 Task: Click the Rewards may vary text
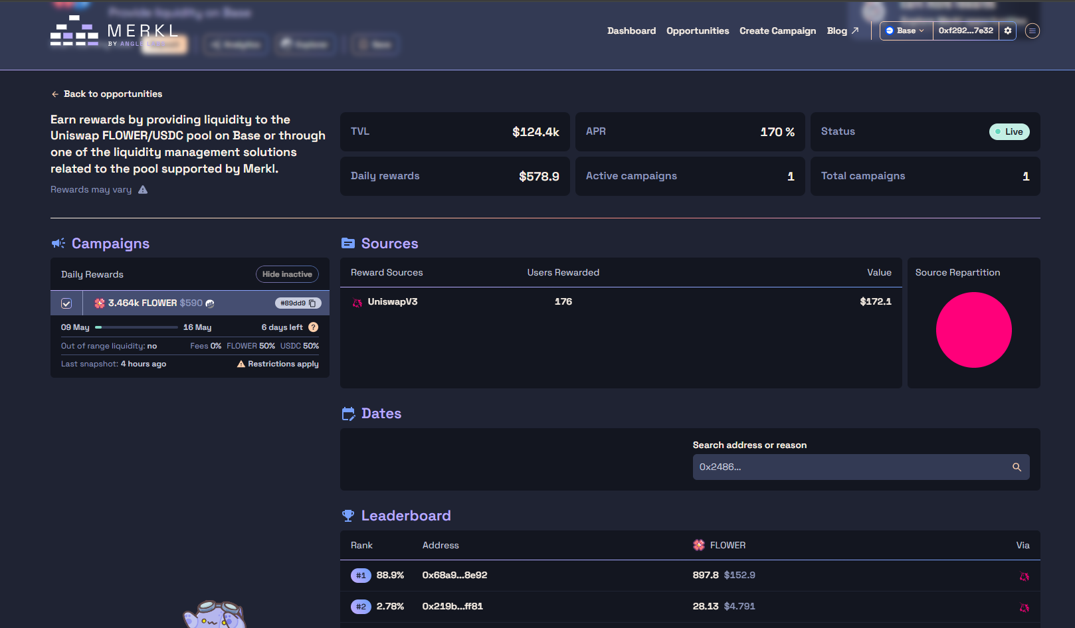[91, 190]
